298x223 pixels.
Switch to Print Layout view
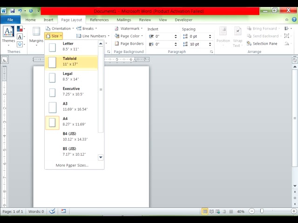click(x=205, y=211)
